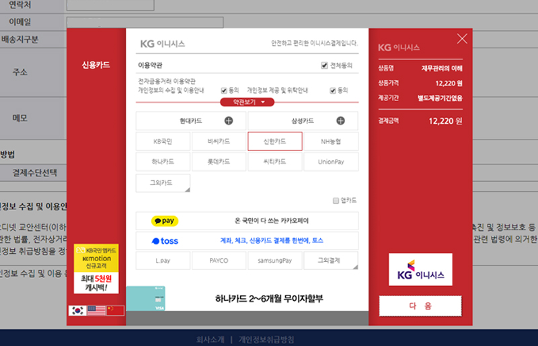Choose NH농협 card

[x=331, y=141]
